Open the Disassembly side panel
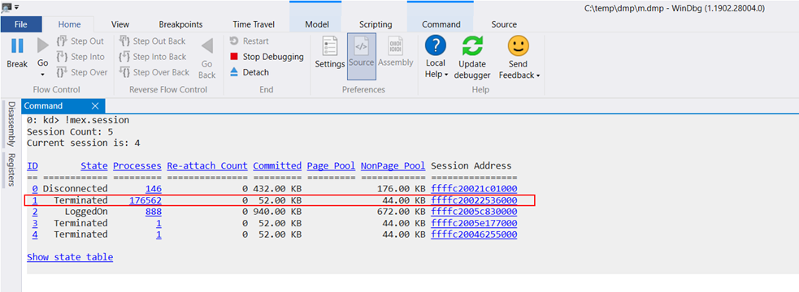The image size is (799, 292). click(x=11, y=124)
